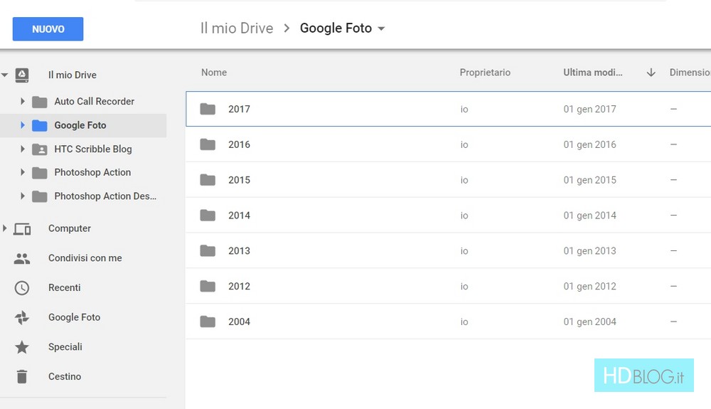Expand the Computer section

coord(4,228)
